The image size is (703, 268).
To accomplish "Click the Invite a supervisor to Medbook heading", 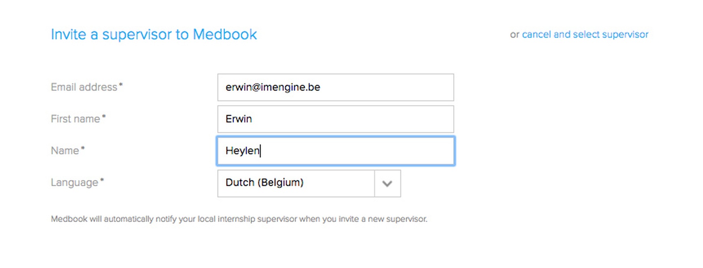I will coord(154,34).
